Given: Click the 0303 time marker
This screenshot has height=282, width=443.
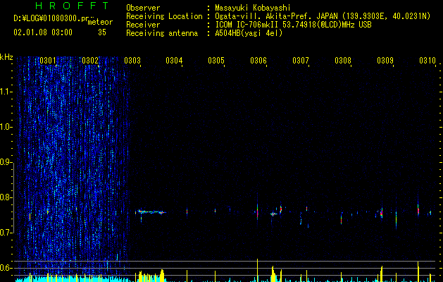Looking at the screenshot, I should 132,61.
